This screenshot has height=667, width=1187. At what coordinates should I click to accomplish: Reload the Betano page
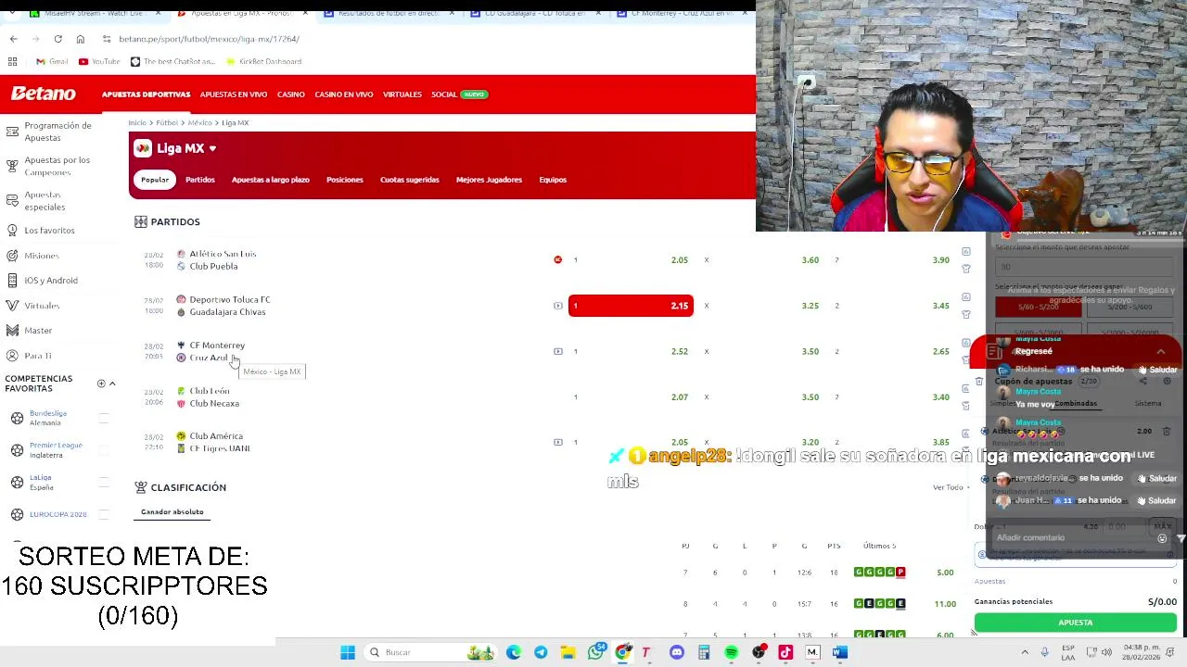57,39
